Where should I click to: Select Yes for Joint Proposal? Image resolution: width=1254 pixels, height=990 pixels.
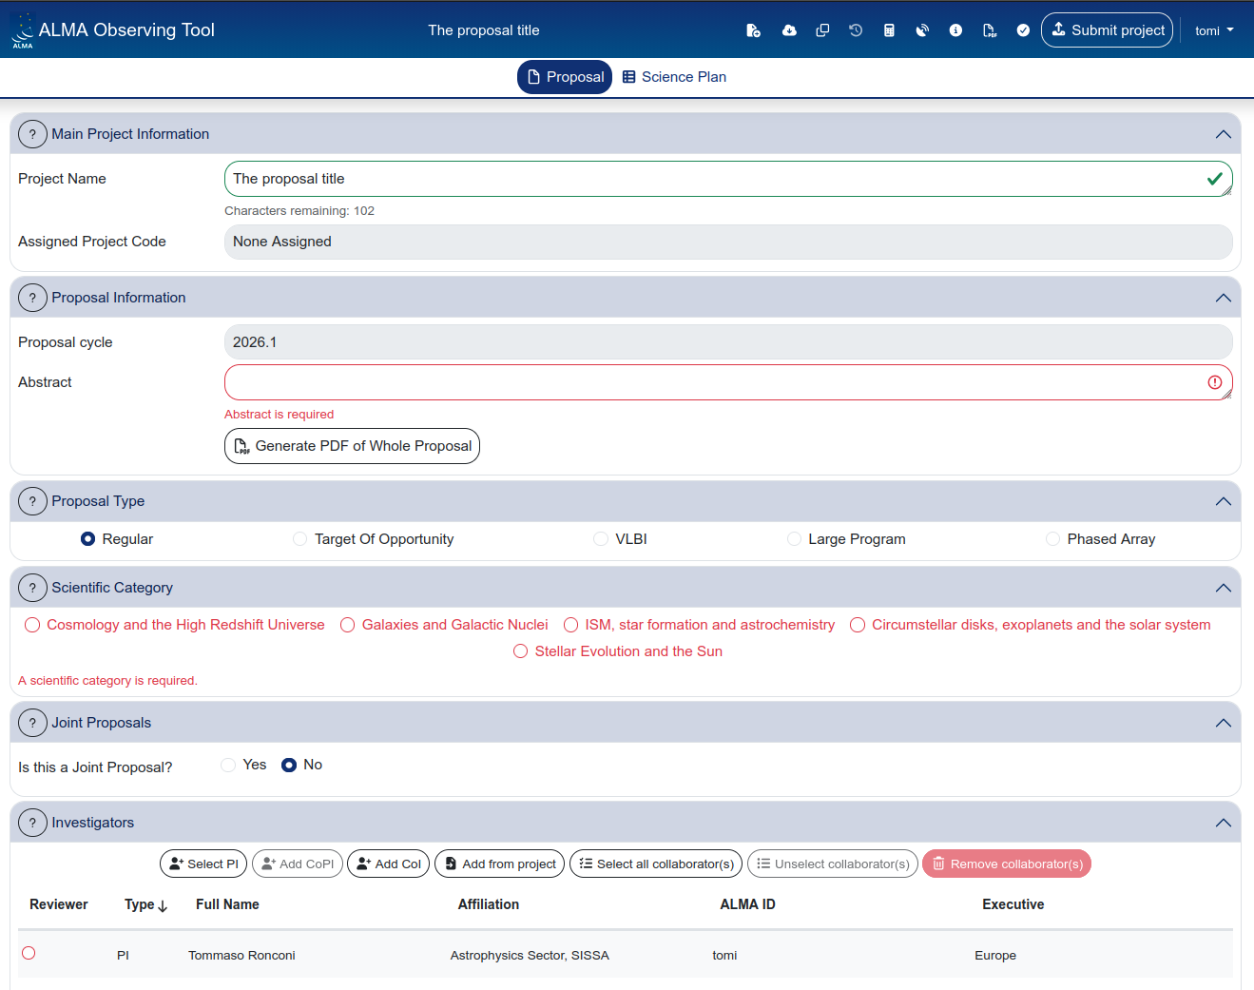coord(228,766)
